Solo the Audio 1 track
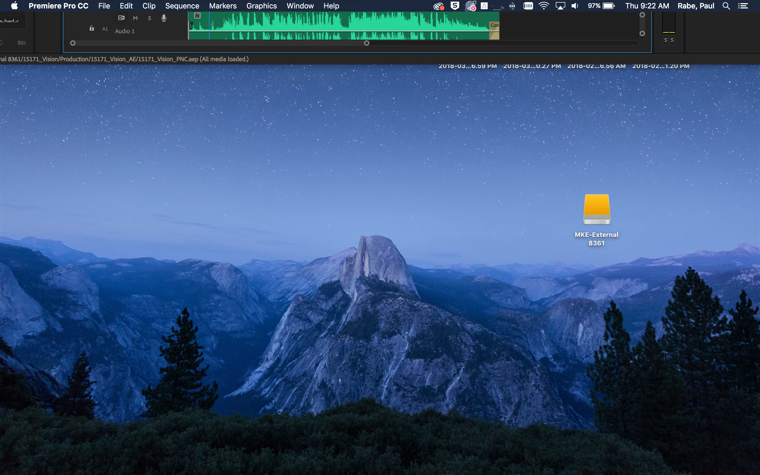760x475 pixels. point(149,18)
